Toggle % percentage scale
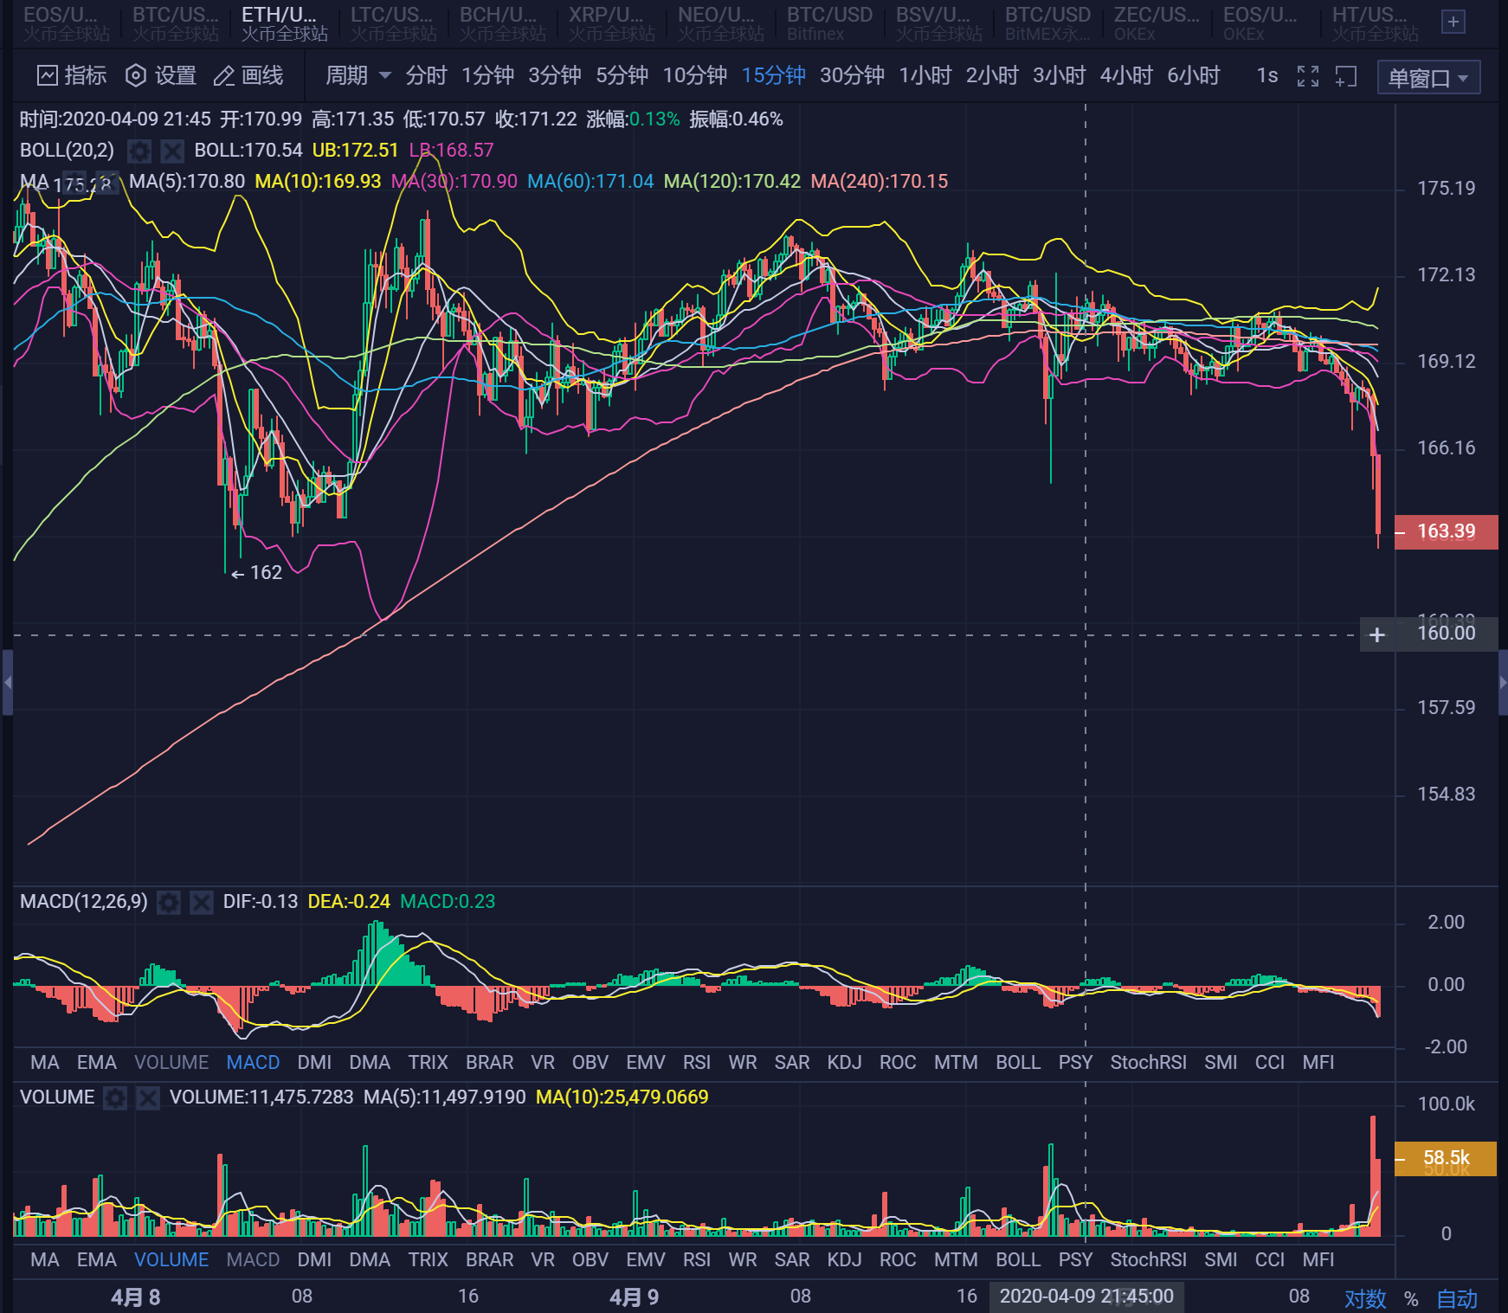The height and width of the screenshot is (1313, 1508). (x=1411, y=1298)
